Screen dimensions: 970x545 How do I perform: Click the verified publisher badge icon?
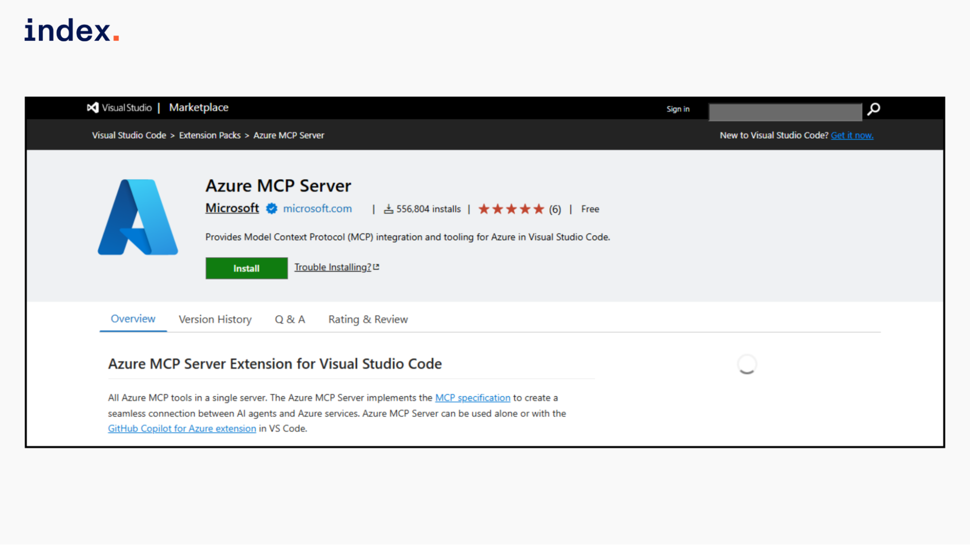(272, 209)
